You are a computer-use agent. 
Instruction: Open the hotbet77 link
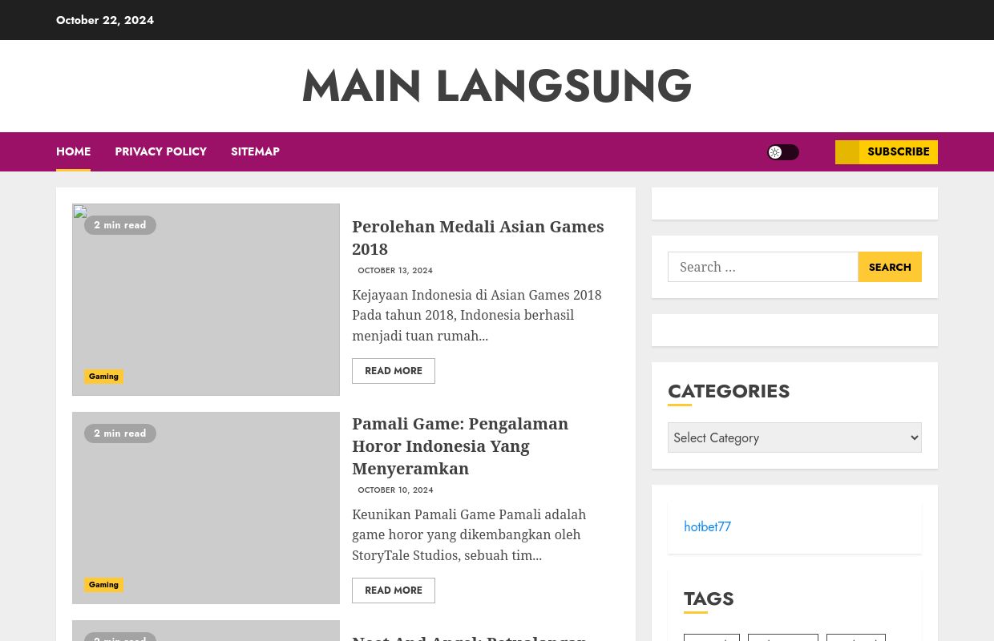coord(707,526)
